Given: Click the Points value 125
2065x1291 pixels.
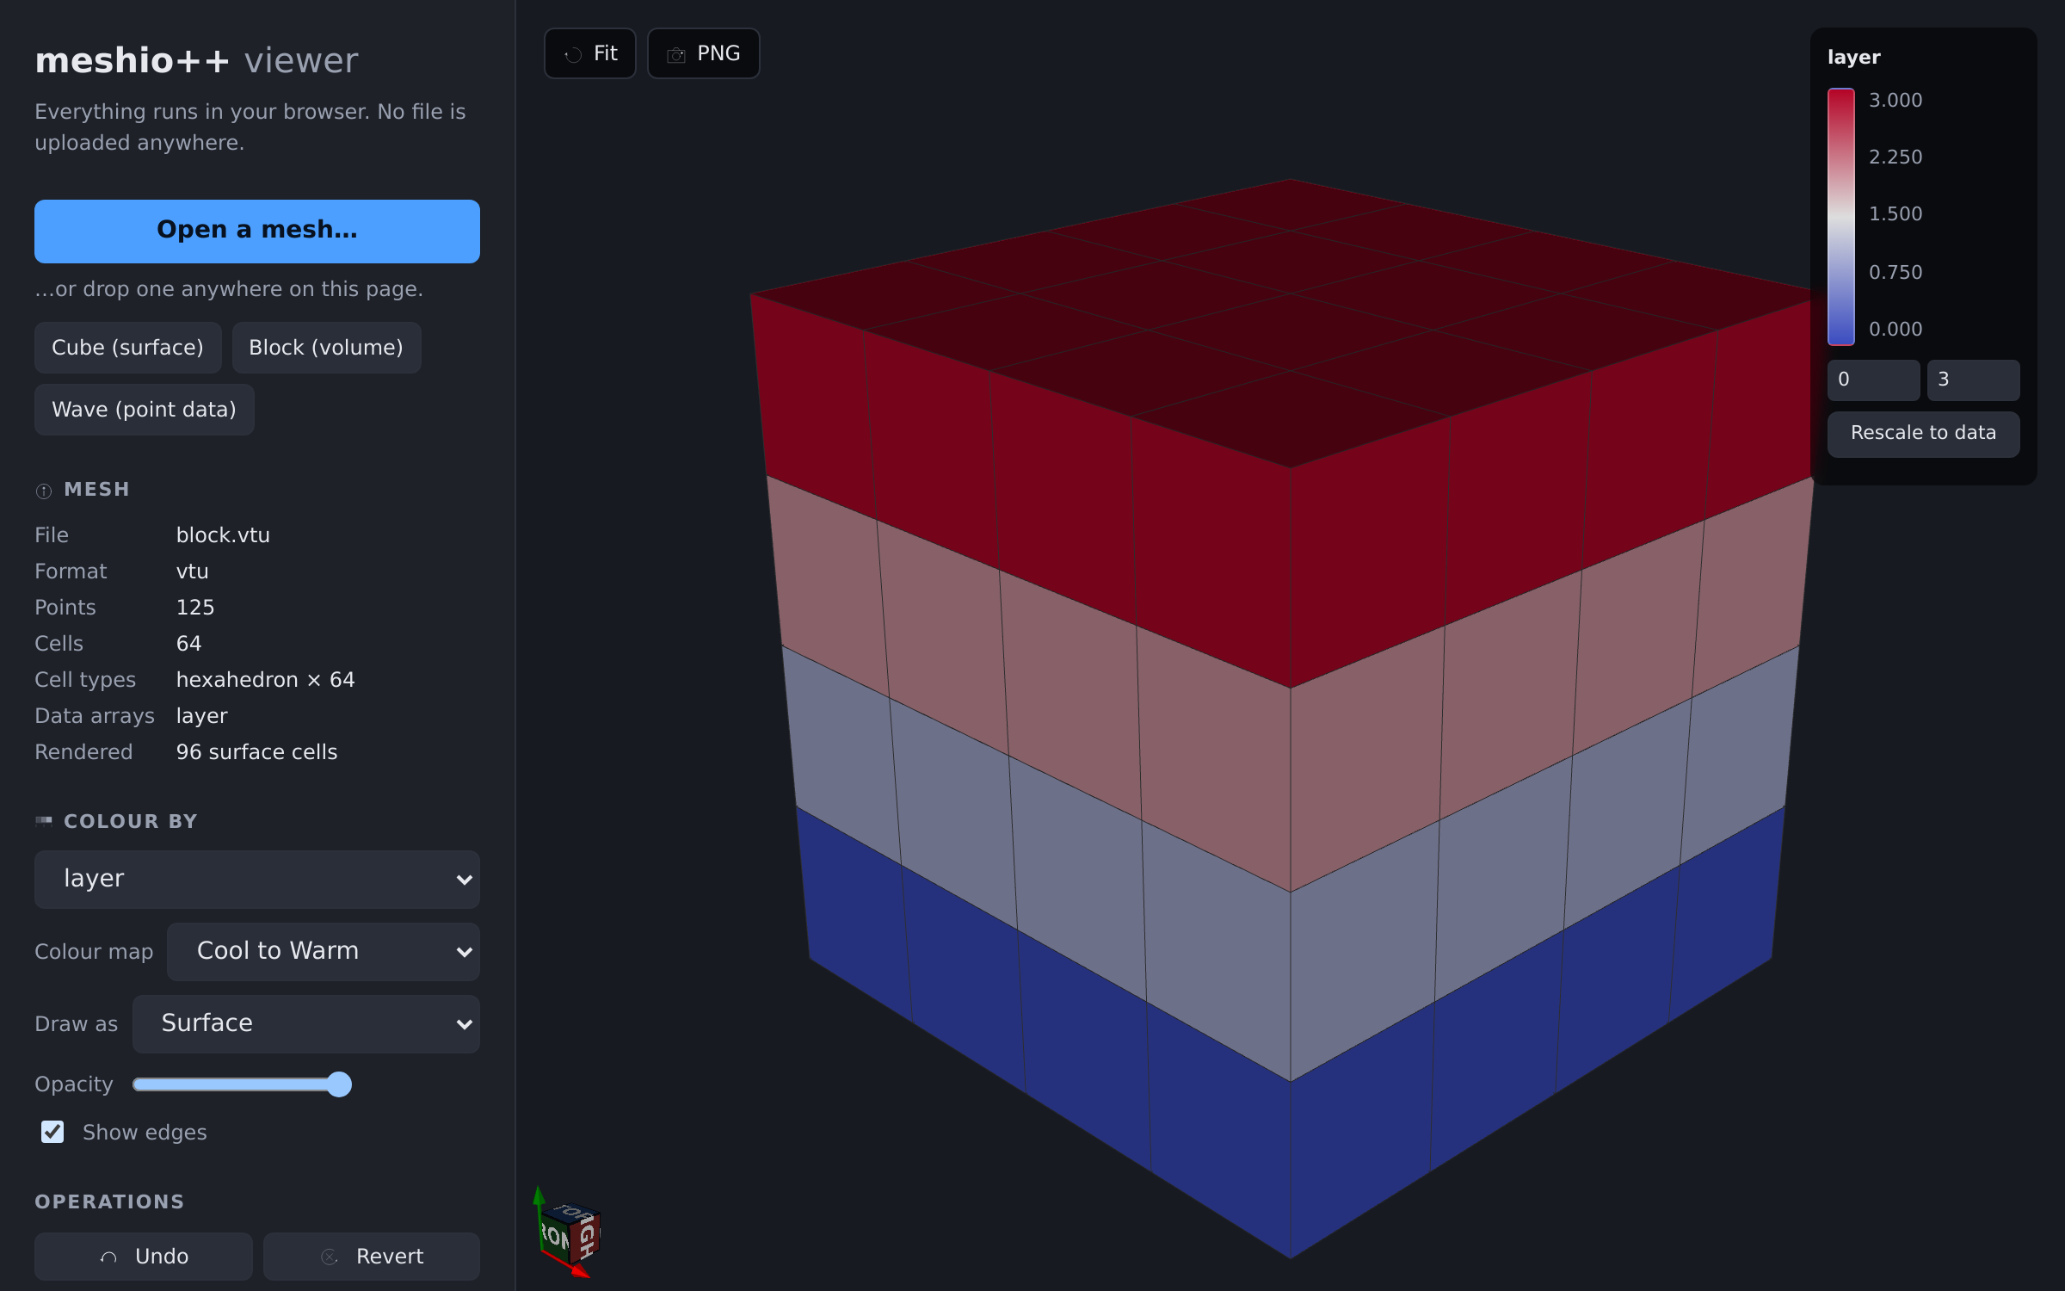Looking at the screenshot, I should (x=195, y=608).
